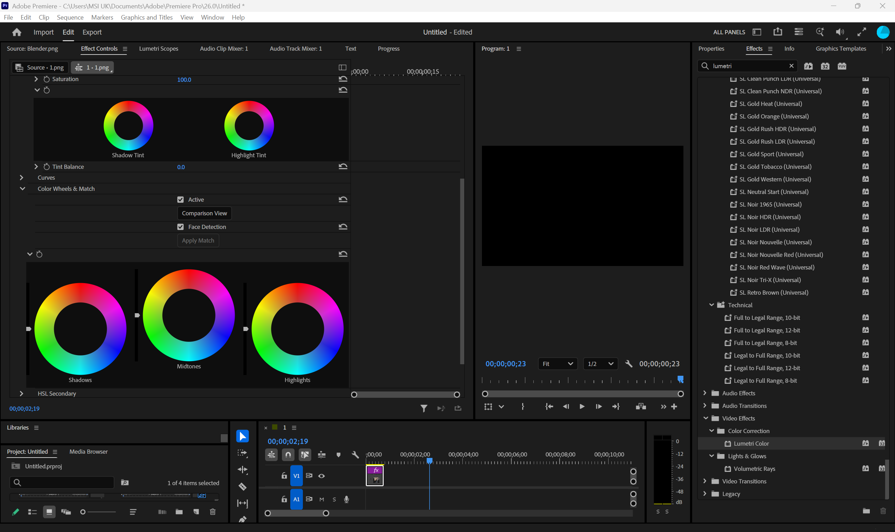This screenshot has height=532, width=895.
Task: Select the Ripple Edit tool
Action: click(242, 470)
